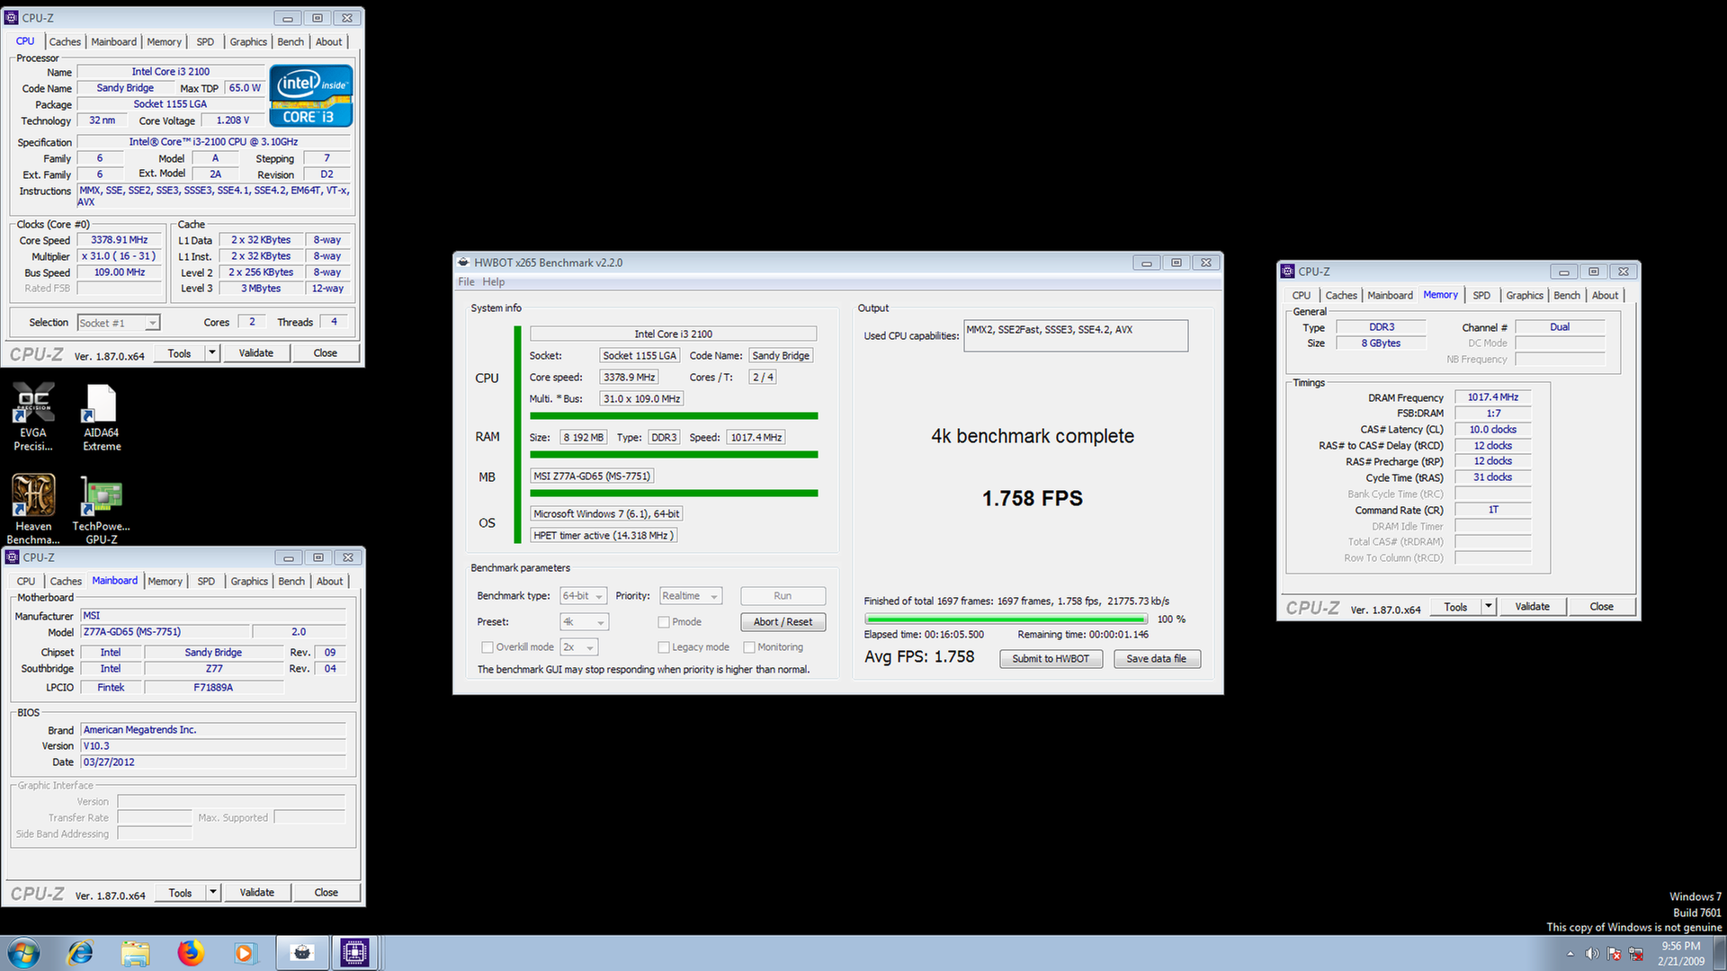
Task: Open Memory tab in Mainboard CPU-Z window
Action: tap(166, 582)
